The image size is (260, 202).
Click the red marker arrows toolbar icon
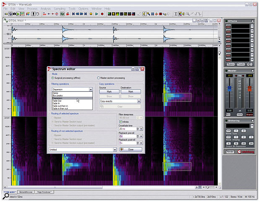(44, 14)
